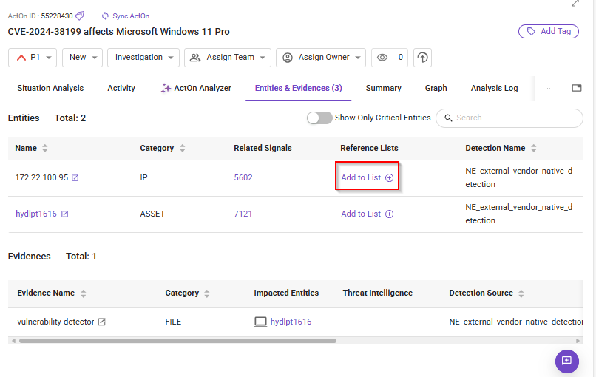Screen dimensions: 596x377
Task: Click Add to List for 172.22.100.95
Action: click(368, 177)
